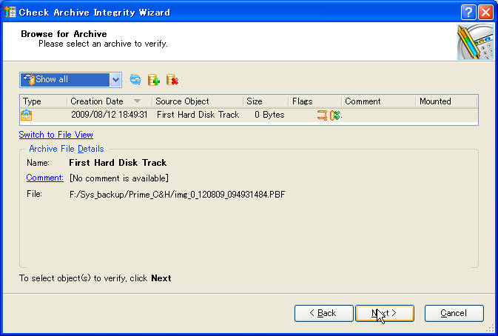Click the refresh archive list icon
Image resolution: width=498 pixels, height=336 pixels.
coord(135,80)
